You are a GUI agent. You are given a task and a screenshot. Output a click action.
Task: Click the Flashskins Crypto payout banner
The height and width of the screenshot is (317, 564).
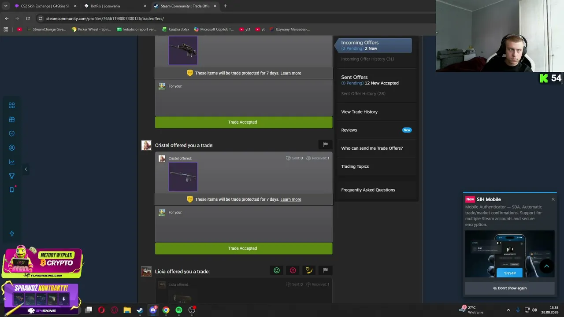pyautogui.click(x=42, y=262)
